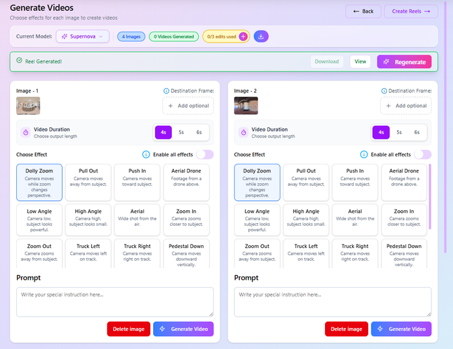Choose Zoom In effect for Image 1

186,220
